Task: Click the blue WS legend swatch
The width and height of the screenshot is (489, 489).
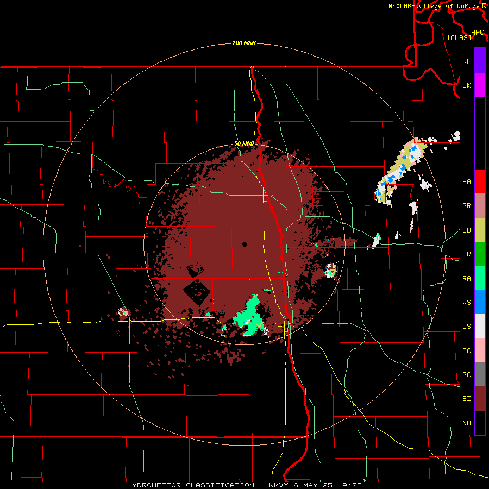Action: pyautogui.click(x=480, y=302)
